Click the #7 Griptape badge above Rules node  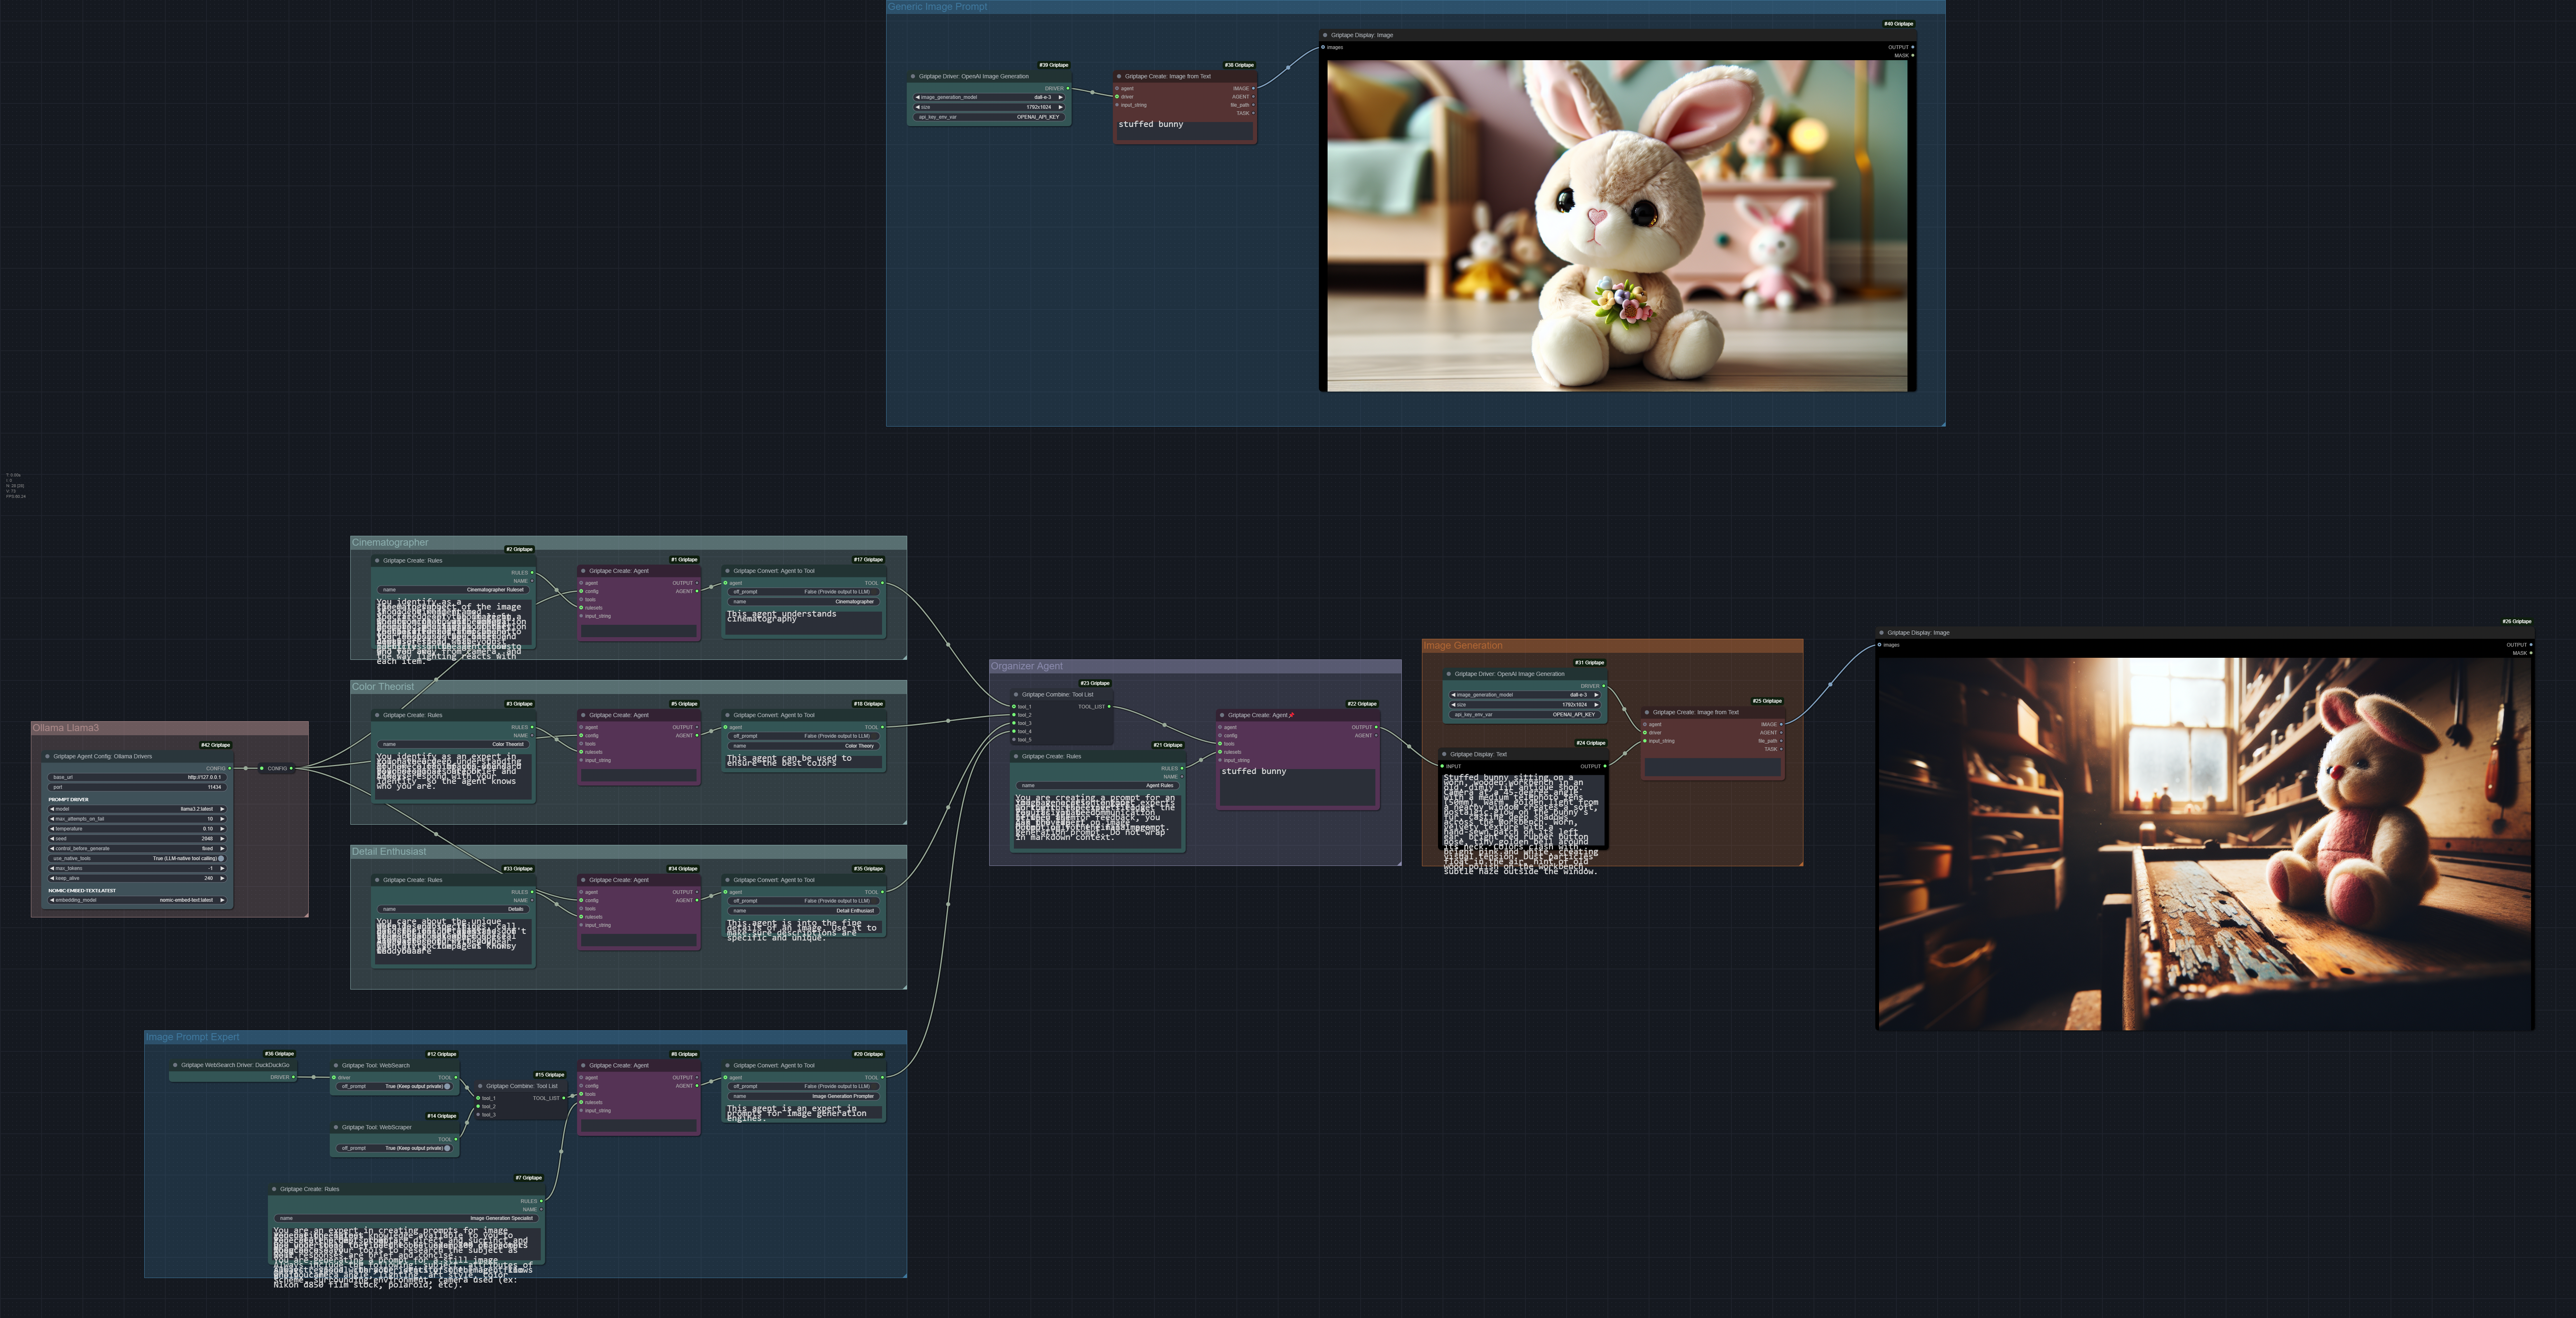528,1178
